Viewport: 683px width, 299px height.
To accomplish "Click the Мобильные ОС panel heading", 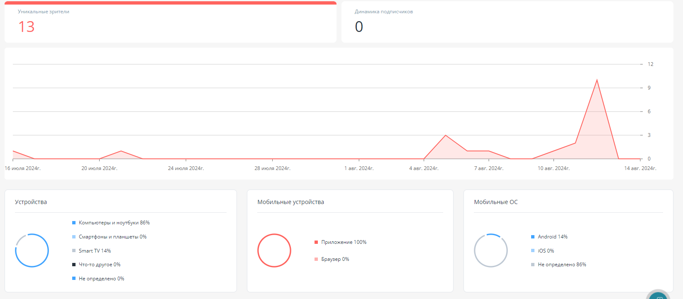I will [x=496, y=202].
